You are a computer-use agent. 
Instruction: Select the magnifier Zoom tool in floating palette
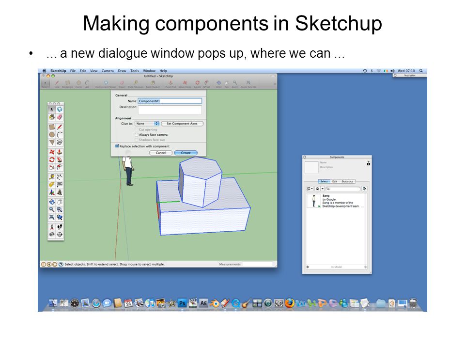point(52,209)
